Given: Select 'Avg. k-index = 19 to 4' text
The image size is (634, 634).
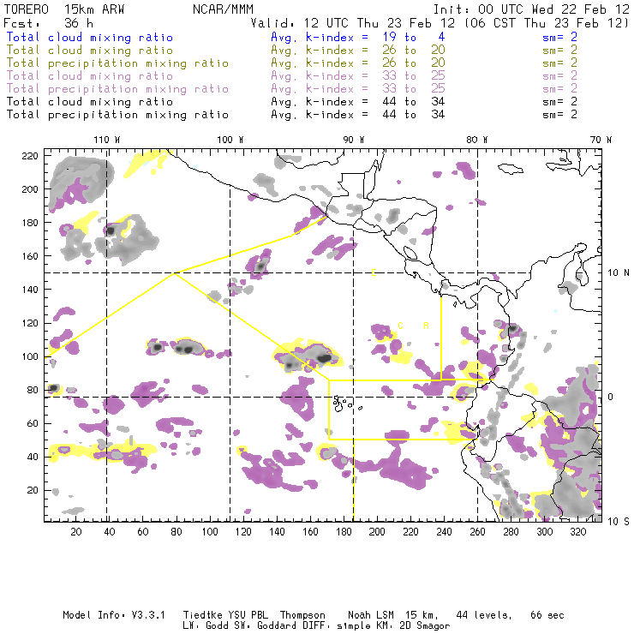Looking at the screenshot, I should coord(358,38).
